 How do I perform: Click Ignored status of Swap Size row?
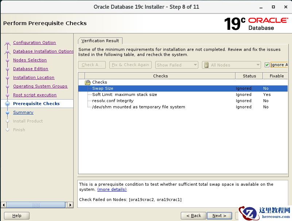coord(244,88)
